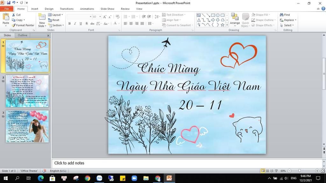
Task: Click to add notes field
Action: pyautogui.click(x=187, y=163)
